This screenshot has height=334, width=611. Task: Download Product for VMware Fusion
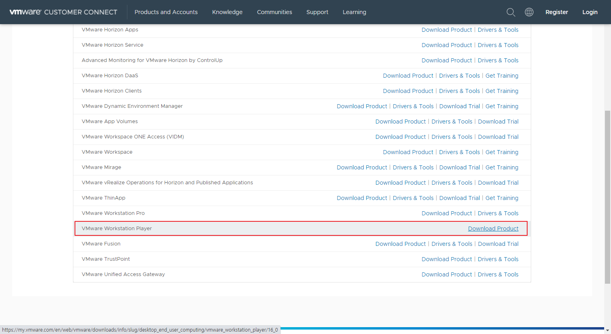pyautogui.click(x=401, y=244)
